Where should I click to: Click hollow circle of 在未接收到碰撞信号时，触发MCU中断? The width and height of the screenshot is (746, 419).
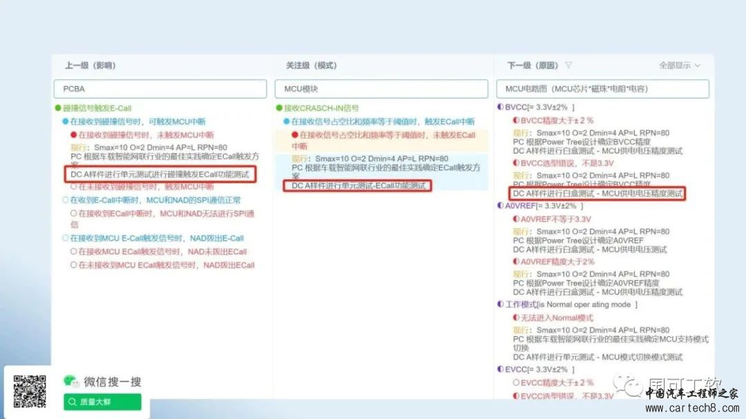pyautogui.click(x=74, y=187)
